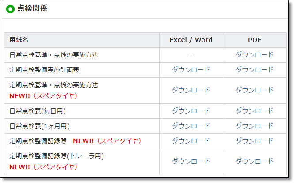The width and height of the screenshot is (294, 183).
Task: Download PDF of 定期点検基準・点検の実施方法
Action: (x=255, y=90)
